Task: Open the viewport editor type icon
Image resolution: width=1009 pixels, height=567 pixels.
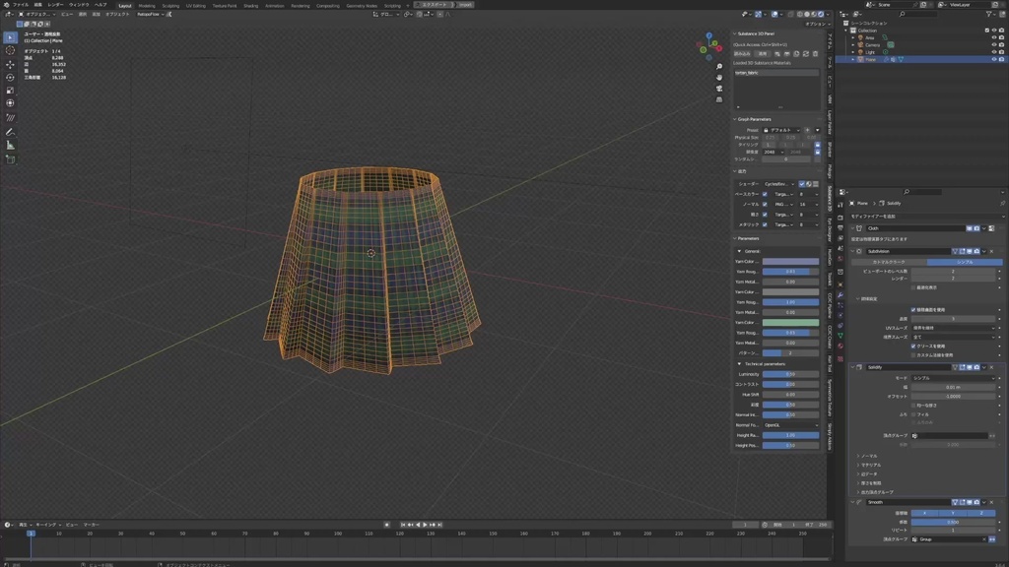Action: click(9, 14)
